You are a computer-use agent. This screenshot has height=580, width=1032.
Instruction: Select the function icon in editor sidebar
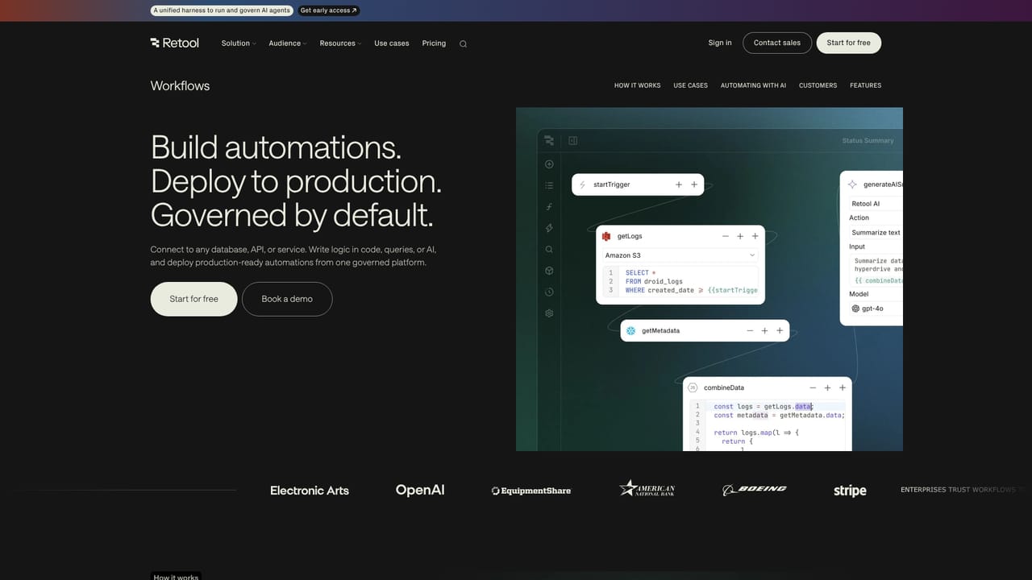click(549, 207)
